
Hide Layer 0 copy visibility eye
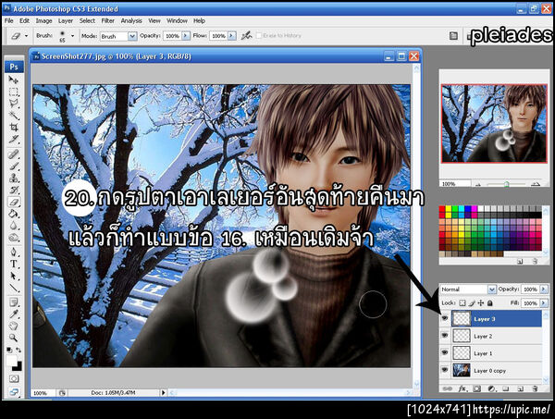click(445, 370)
